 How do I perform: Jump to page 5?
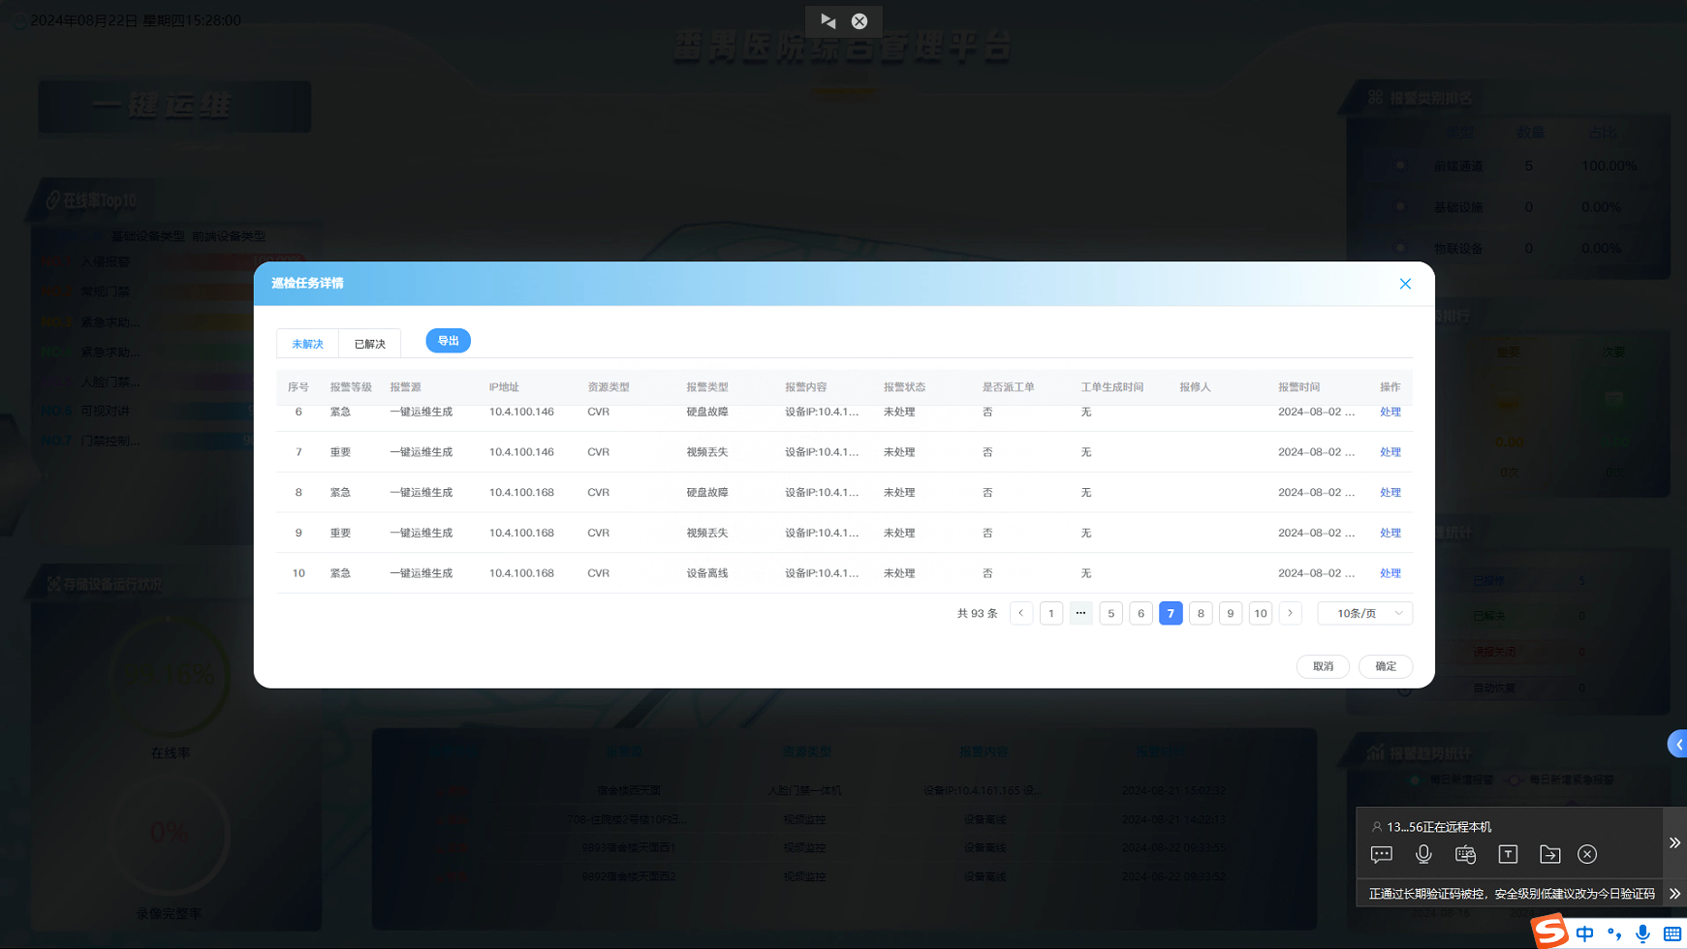click(x=1111, y=613)
